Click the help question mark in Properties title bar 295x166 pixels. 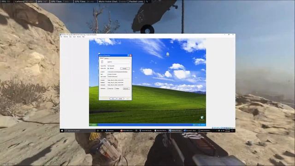pos(129,55)
